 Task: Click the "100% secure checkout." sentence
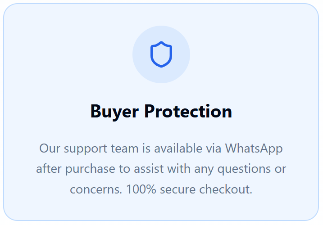click(189, 189)
